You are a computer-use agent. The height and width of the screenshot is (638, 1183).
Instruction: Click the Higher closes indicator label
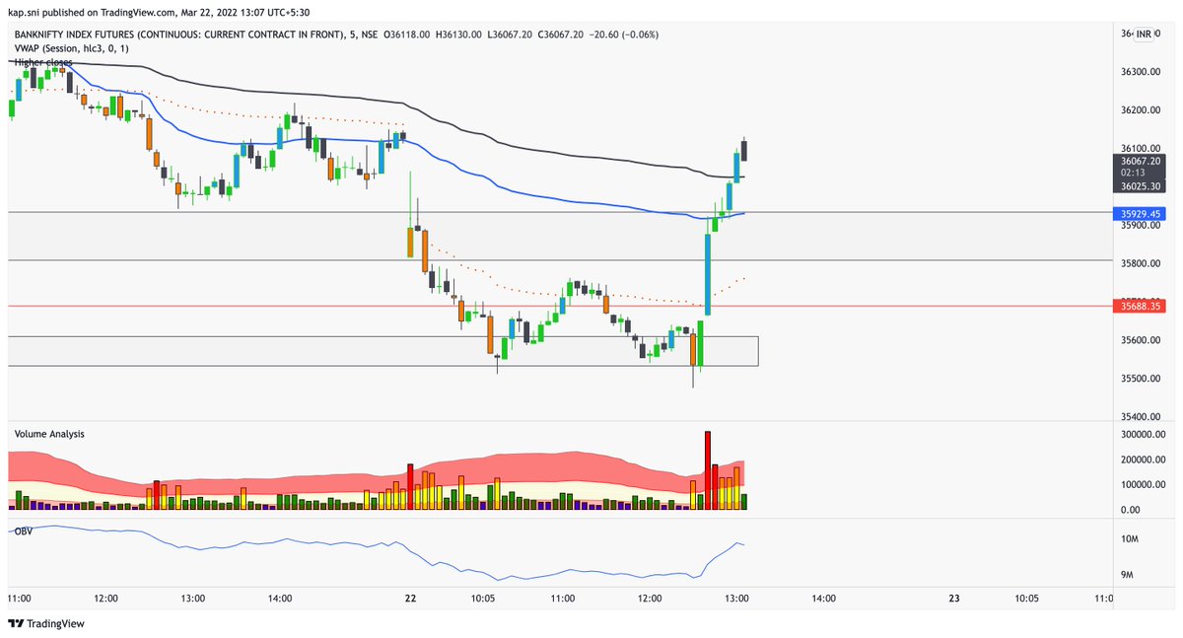point(42,61)
